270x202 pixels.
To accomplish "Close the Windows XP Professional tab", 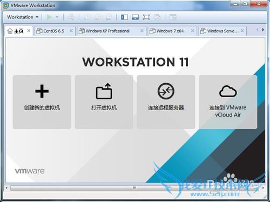I will (142, 31).
